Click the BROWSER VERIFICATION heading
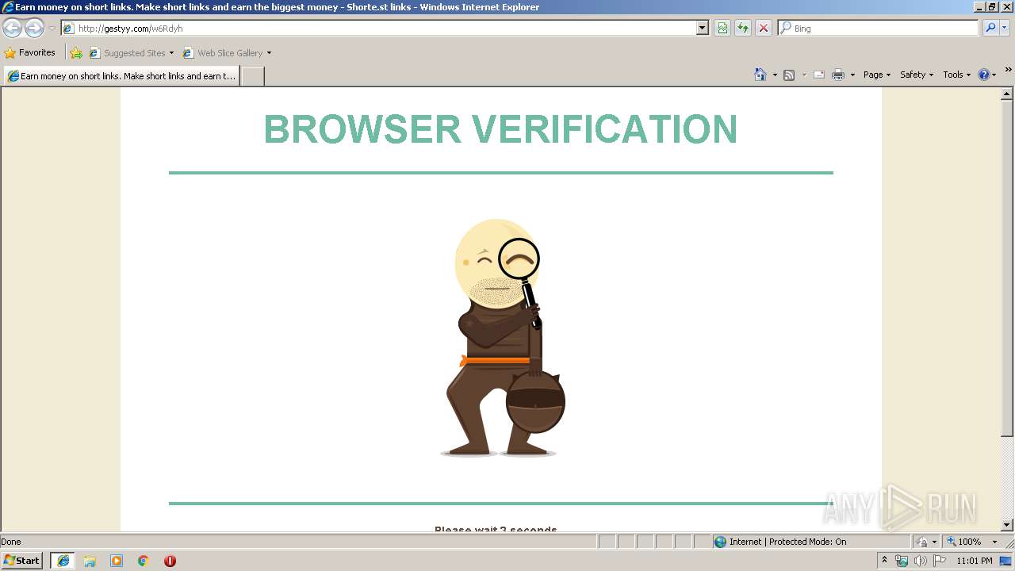1015x571 pixels. [x=500, y=129]
